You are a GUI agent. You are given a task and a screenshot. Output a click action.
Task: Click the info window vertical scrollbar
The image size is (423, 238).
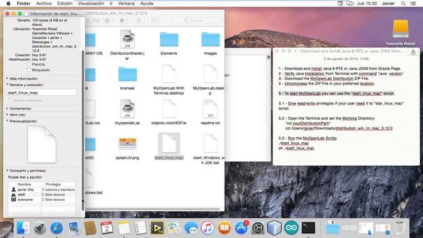point(83,130)
